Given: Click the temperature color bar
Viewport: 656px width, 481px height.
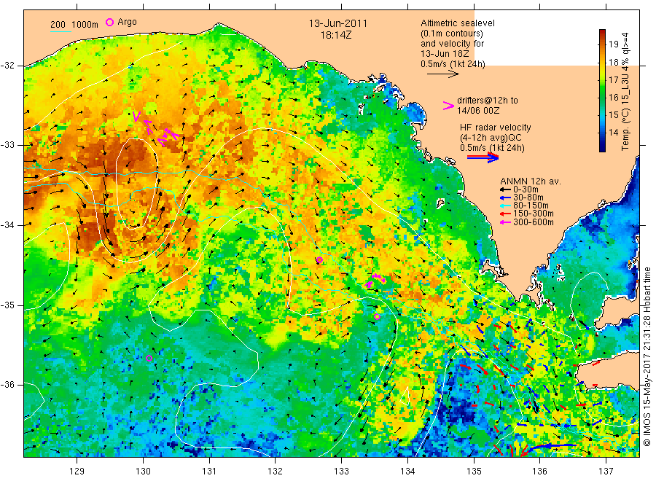Looking at the screenshot, I should click(602, 90).
